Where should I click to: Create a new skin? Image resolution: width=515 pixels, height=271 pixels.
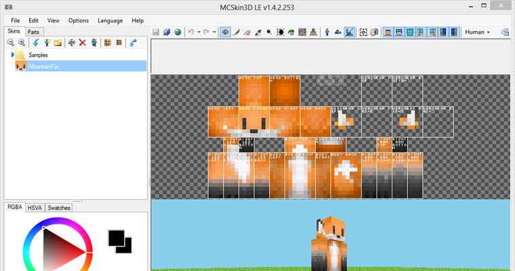47,43
